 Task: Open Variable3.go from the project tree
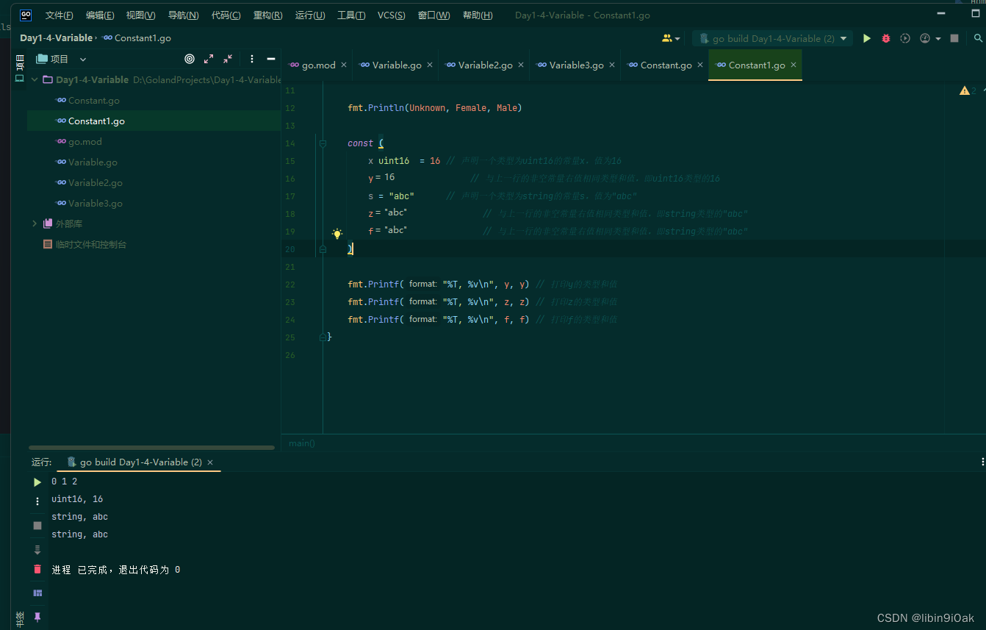click(x=95, y=203)
